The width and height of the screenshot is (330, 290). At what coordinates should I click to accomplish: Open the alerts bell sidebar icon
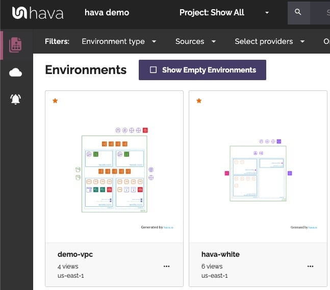(x=16, y=99)
